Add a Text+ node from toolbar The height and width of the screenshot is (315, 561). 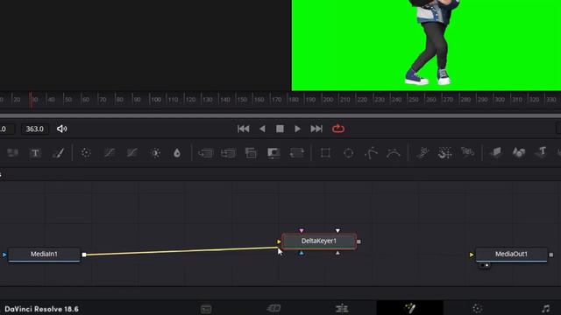35,153
